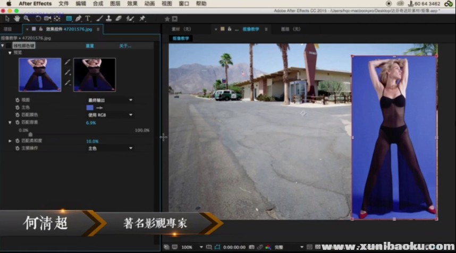Expand the 匹配柔和度 property
Image resolution: width=456 pixels, height=253 pixels.
(10, 141)
